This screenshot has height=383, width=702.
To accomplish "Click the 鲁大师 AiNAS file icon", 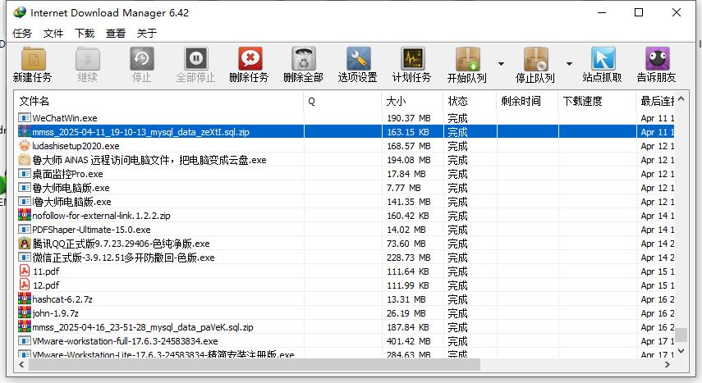I will tap(24, 159).
